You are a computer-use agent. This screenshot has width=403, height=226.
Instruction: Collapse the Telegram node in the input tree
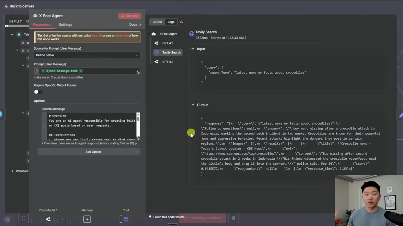pyautogui.click(x=12, y=34)
